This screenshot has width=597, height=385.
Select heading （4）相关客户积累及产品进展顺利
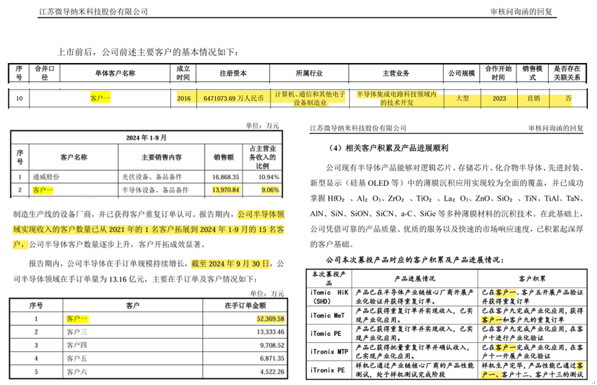point(388,148)
